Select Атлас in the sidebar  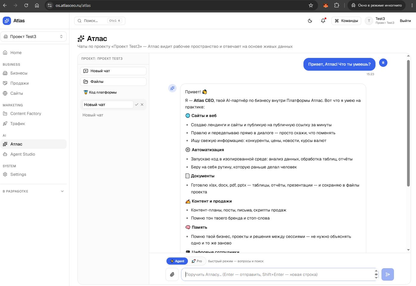pyautogui.click(x=33, y=144)
